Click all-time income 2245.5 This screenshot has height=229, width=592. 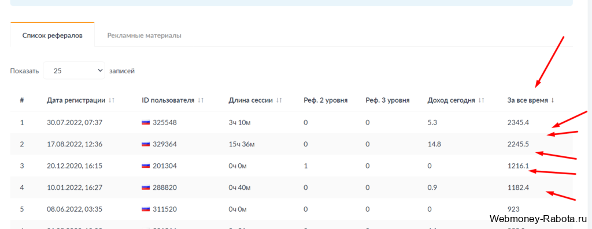coord(519,144)
